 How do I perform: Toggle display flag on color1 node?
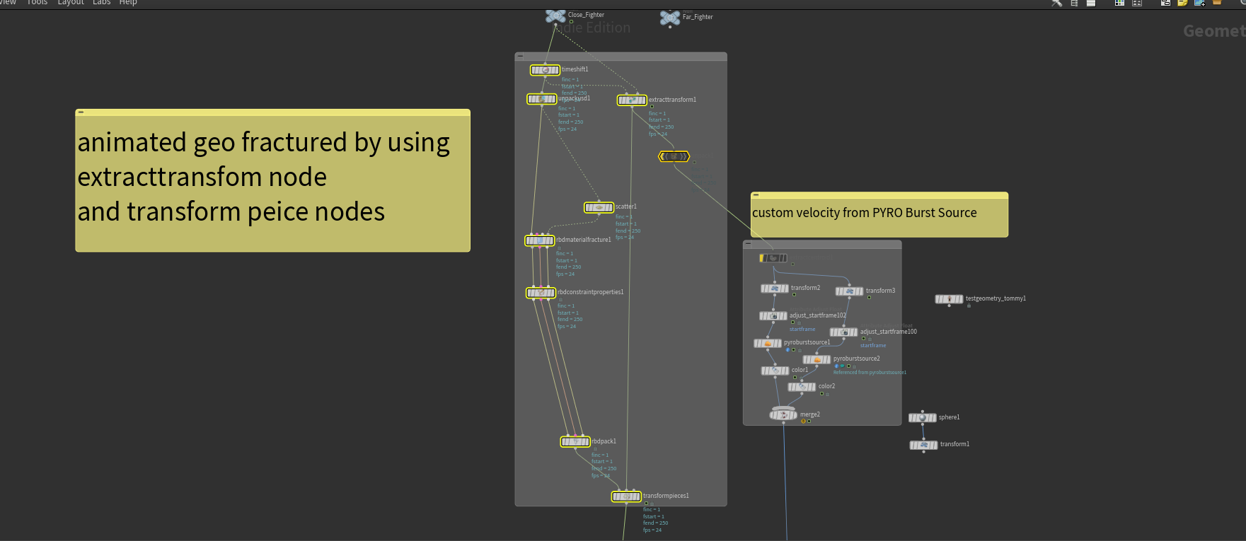(x=787, y=371)
